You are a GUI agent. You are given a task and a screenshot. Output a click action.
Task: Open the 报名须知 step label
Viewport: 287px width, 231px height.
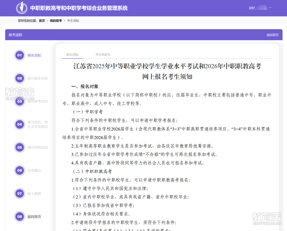click(34, 55)
